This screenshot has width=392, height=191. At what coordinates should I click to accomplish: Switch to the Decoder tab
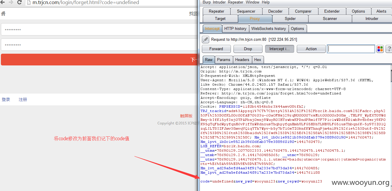(x=275, y=11)
